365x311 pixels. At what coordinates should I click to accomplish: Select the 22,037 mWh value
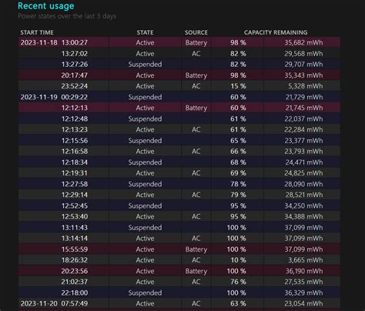[x=303, y=119]
